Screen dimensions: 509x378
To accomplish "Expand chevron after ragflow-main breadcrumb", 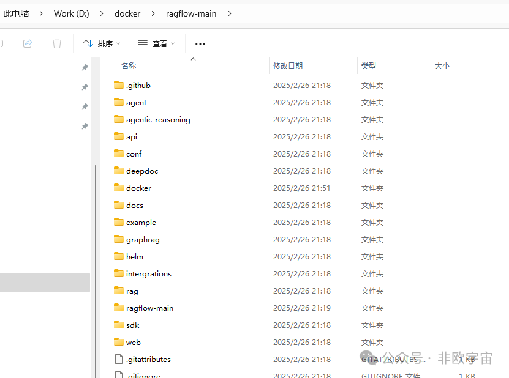I will 230,13.
